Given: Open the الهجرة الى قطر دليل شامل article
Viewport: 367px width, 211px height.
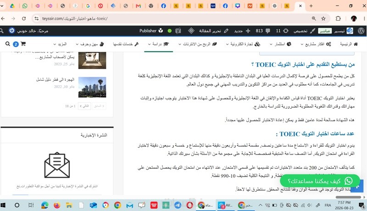Looking at the screenshot, I should 55,79.
